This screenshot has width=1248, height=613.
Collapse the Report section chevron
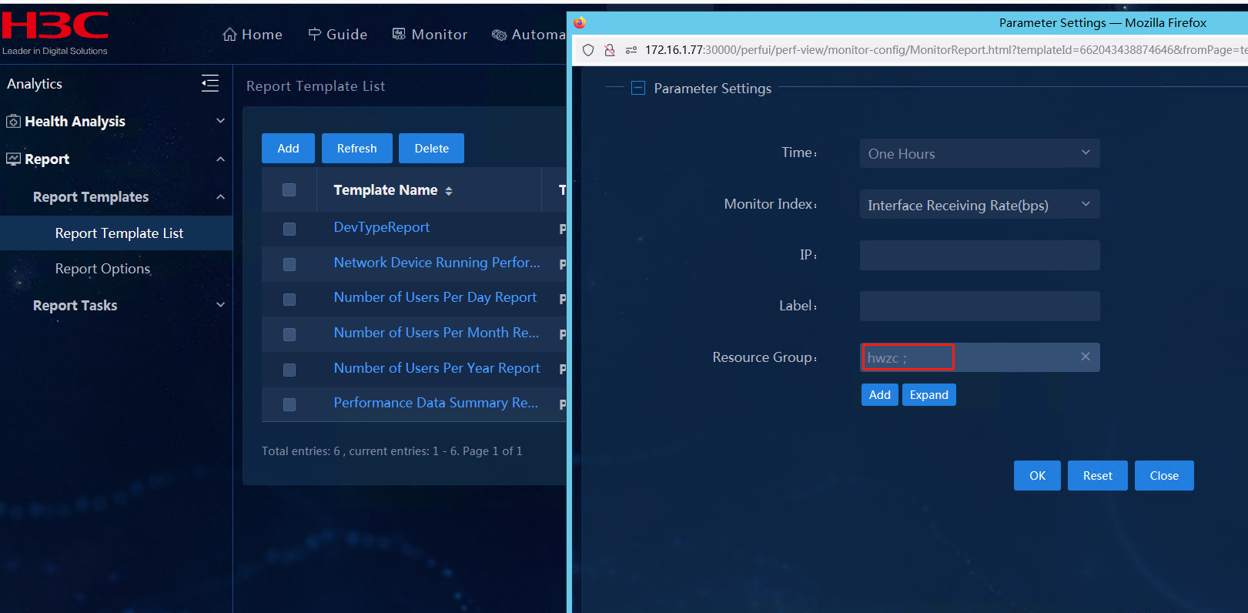[x=220, y=159]
